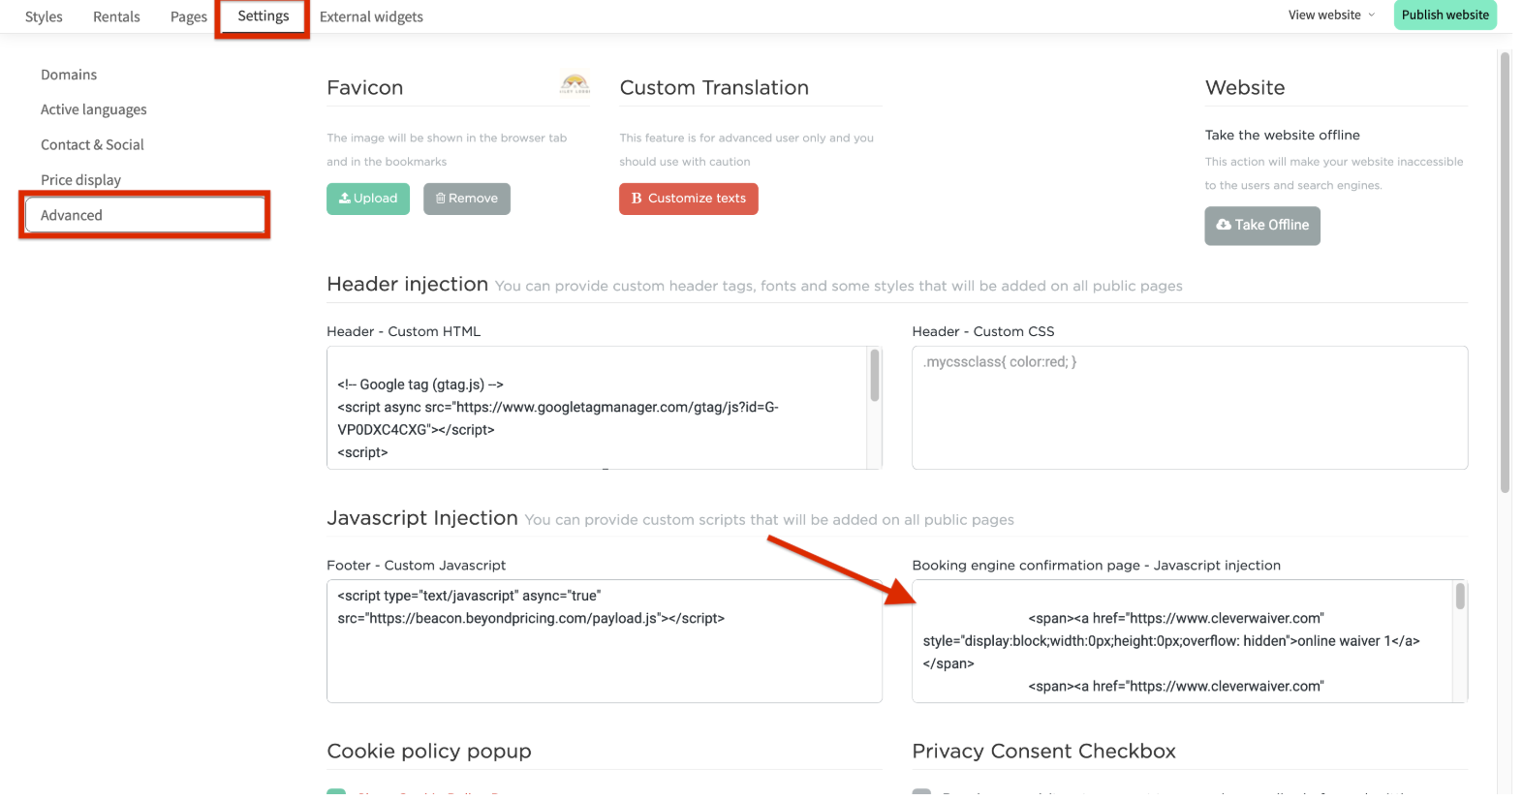
Task: Open Active languages settings
Action: click(94, 109)
